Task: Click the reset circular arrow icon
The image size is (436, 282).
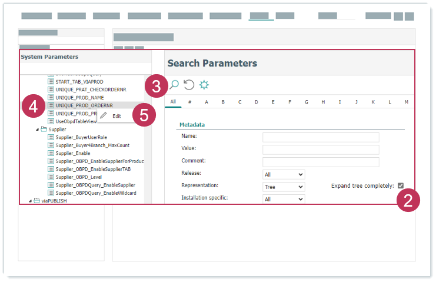Action: pyautogui.click(x=189, y=85)
